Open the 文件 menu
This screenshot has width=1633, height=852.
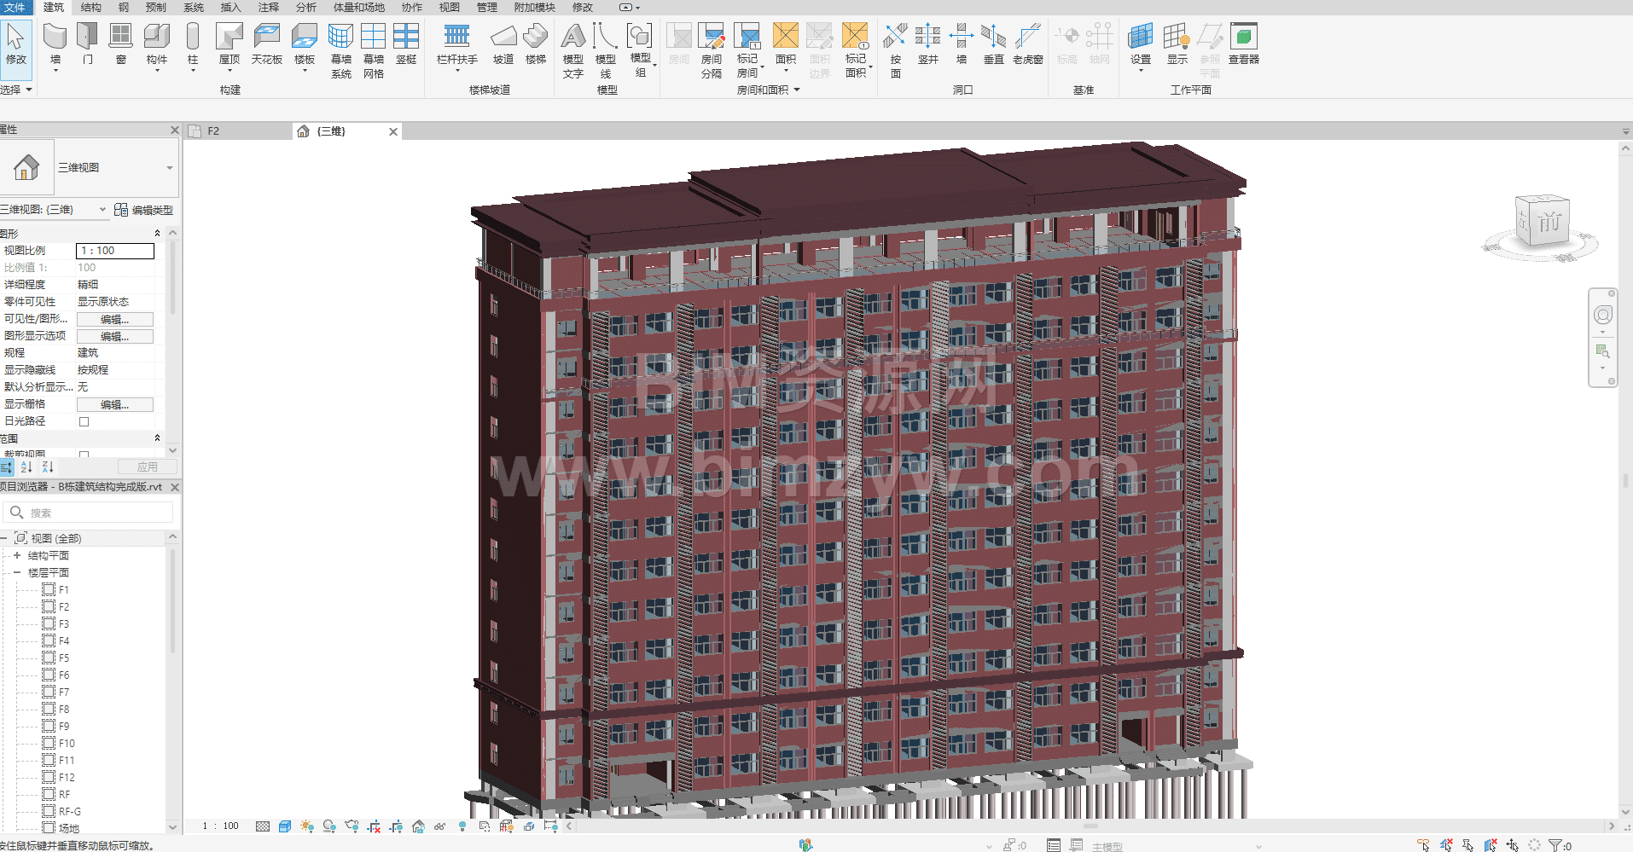pyautogui.click(x=15, y=7)
